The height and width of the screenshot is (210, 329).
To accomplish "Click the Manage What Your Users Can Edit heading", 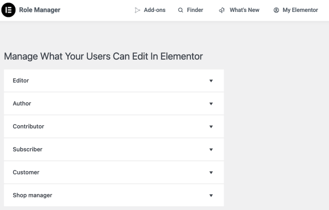I will point(104,56).
